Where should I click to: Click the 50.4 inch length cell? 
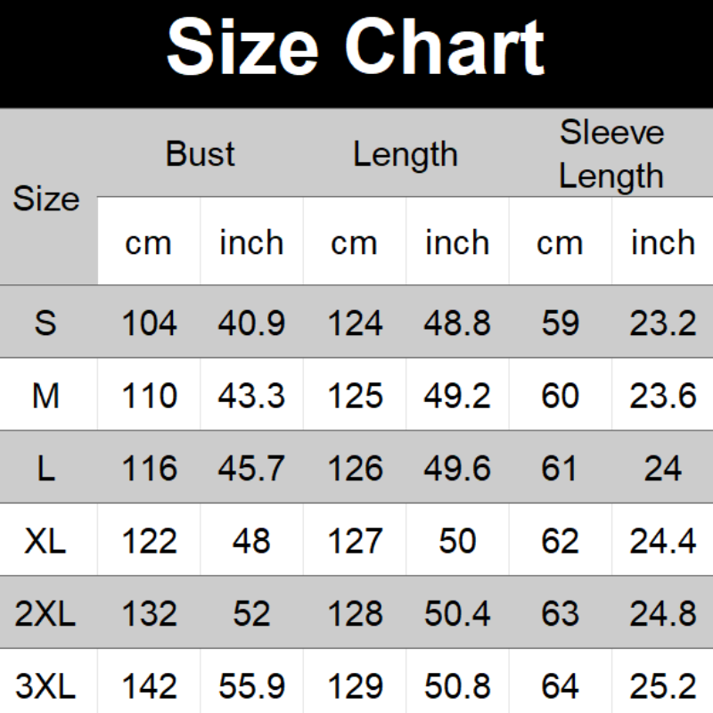pos(457,614)
